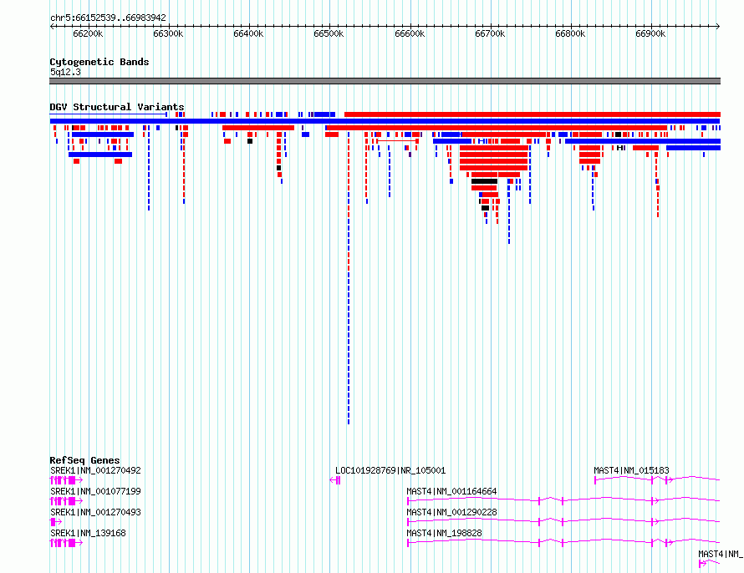This screenshot has width=744, height=573.
Task: Select the SREK1|NM_001270492 gene label
Action: (95, 470)
